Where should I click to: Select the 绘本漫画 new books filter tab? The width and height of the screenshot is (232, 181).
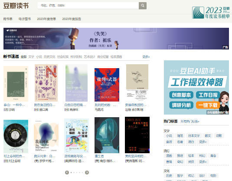116,57
